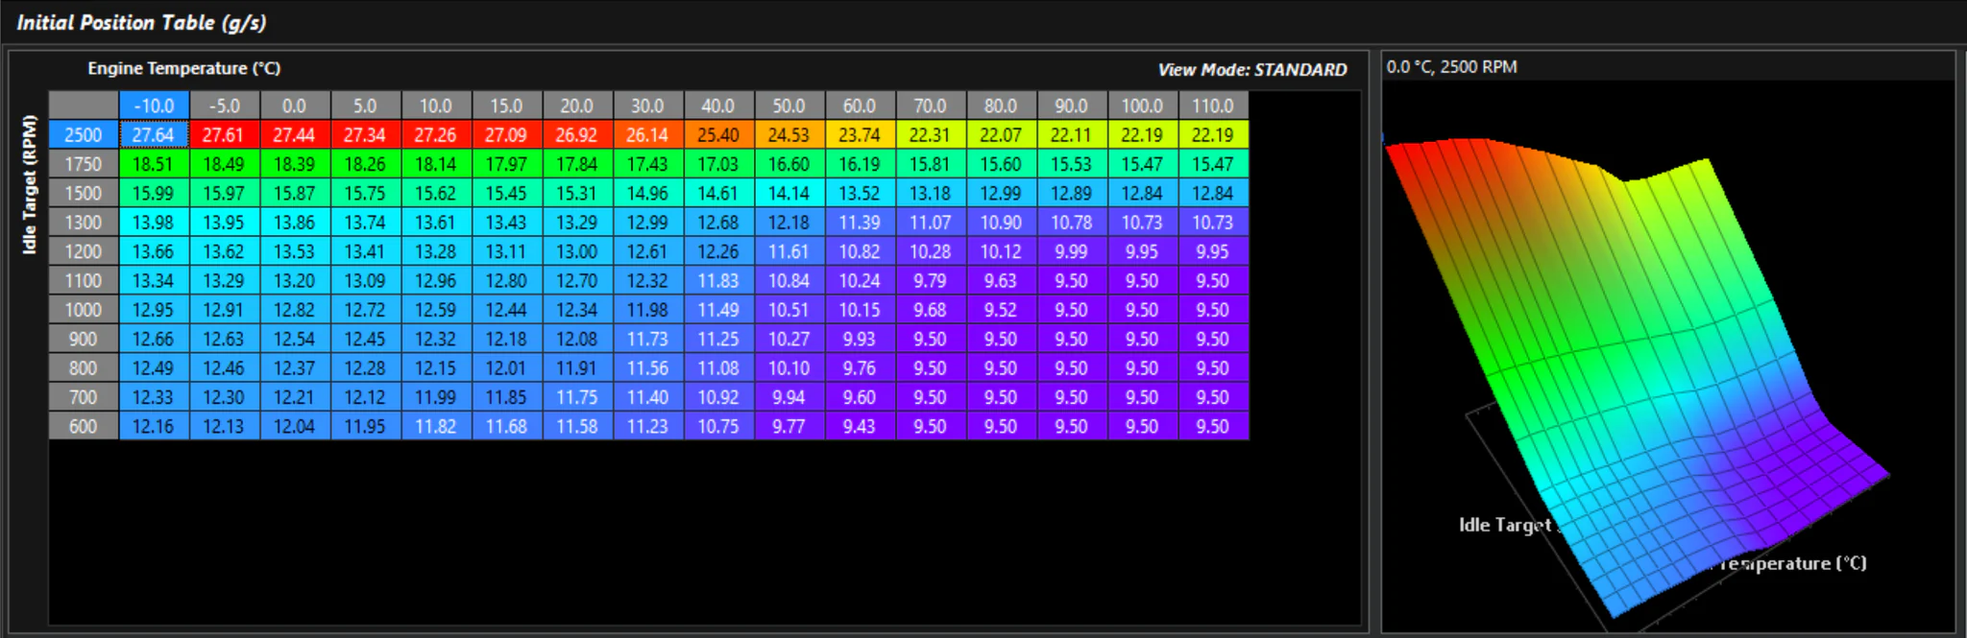This screenshot has height=638, width=1967.
Task: Select the 15.0 temperature column header
Action: click(x=507, y=106)
